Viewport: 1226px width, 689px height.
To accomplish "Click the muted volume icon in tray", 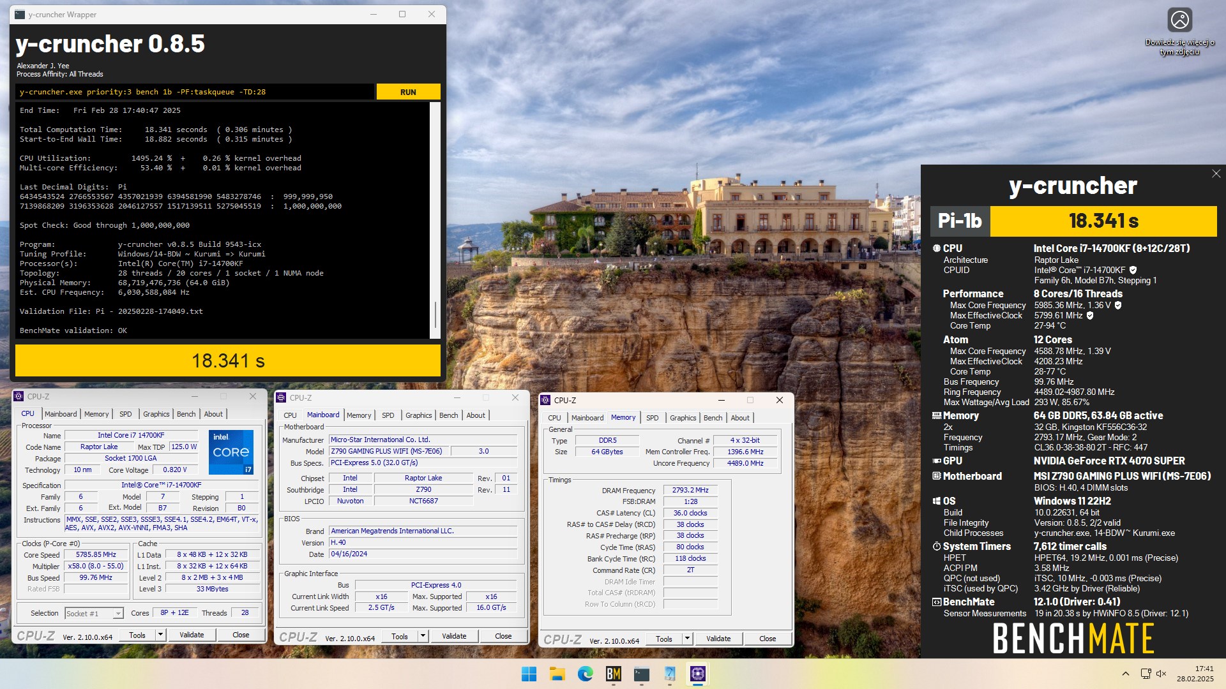I will 1161,674.
